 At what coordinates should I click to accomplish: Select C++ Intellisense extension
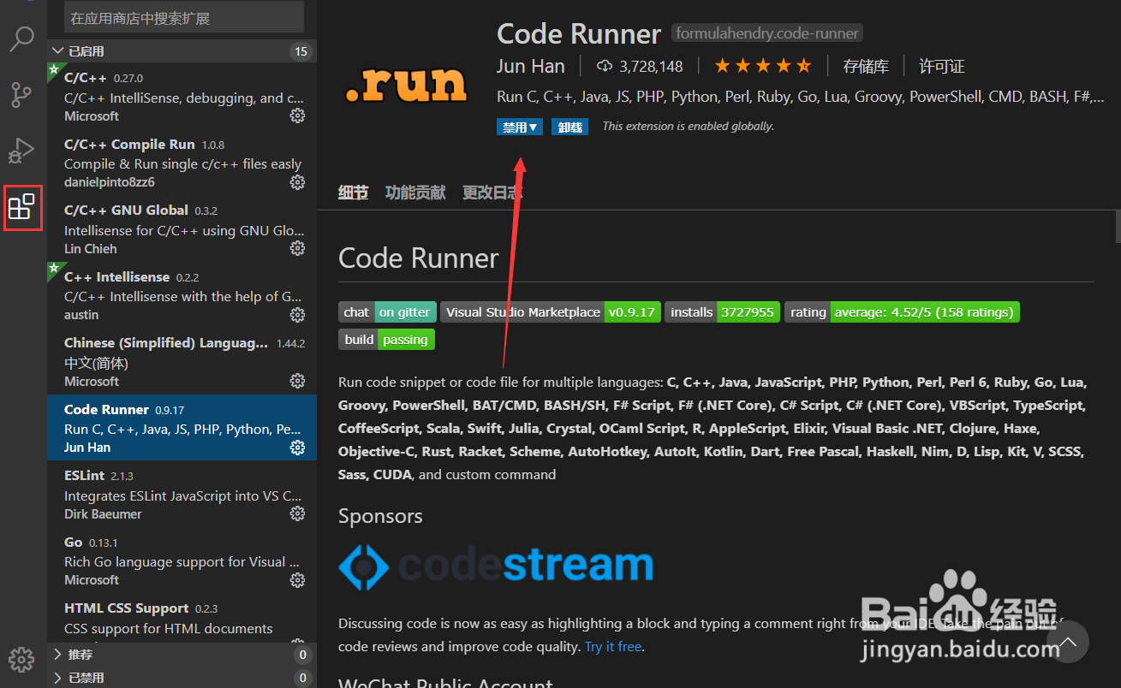(182, 295)
